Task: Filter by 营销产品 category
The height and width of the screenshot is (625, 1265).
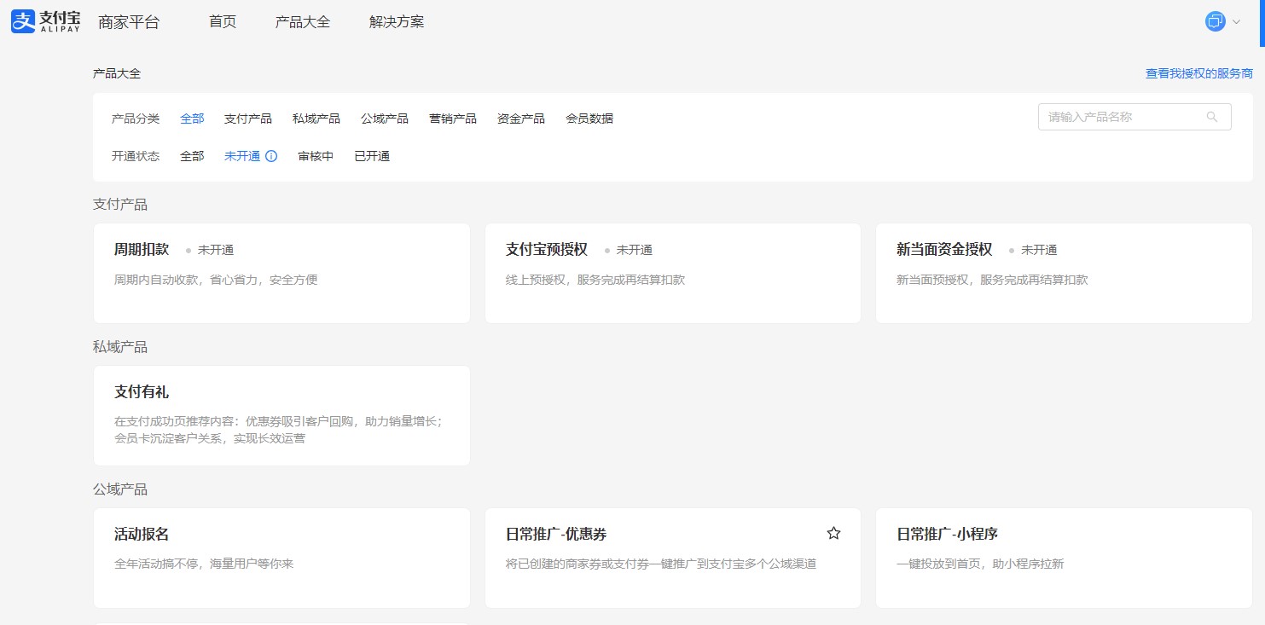Action: coord(453,119)
